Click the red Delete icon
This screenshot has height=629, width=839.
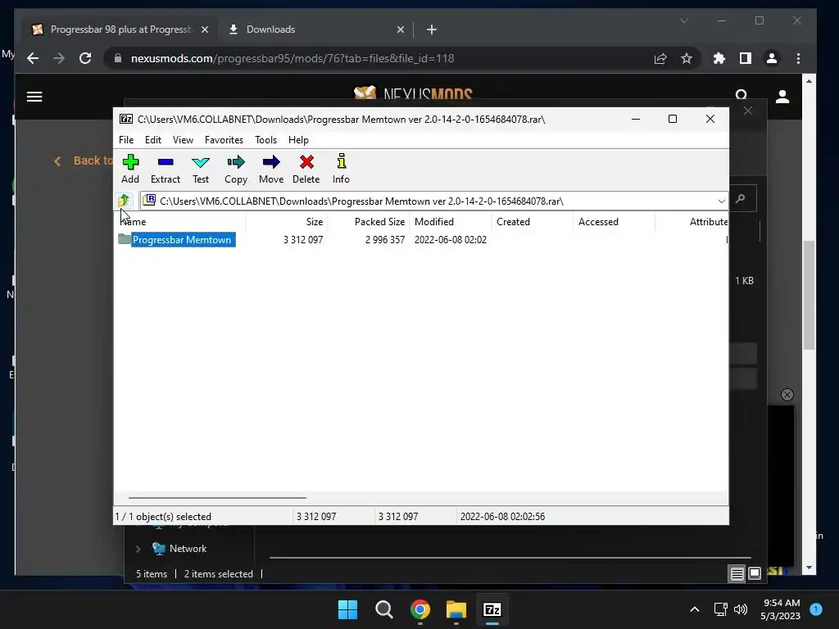tap(306, 169)
